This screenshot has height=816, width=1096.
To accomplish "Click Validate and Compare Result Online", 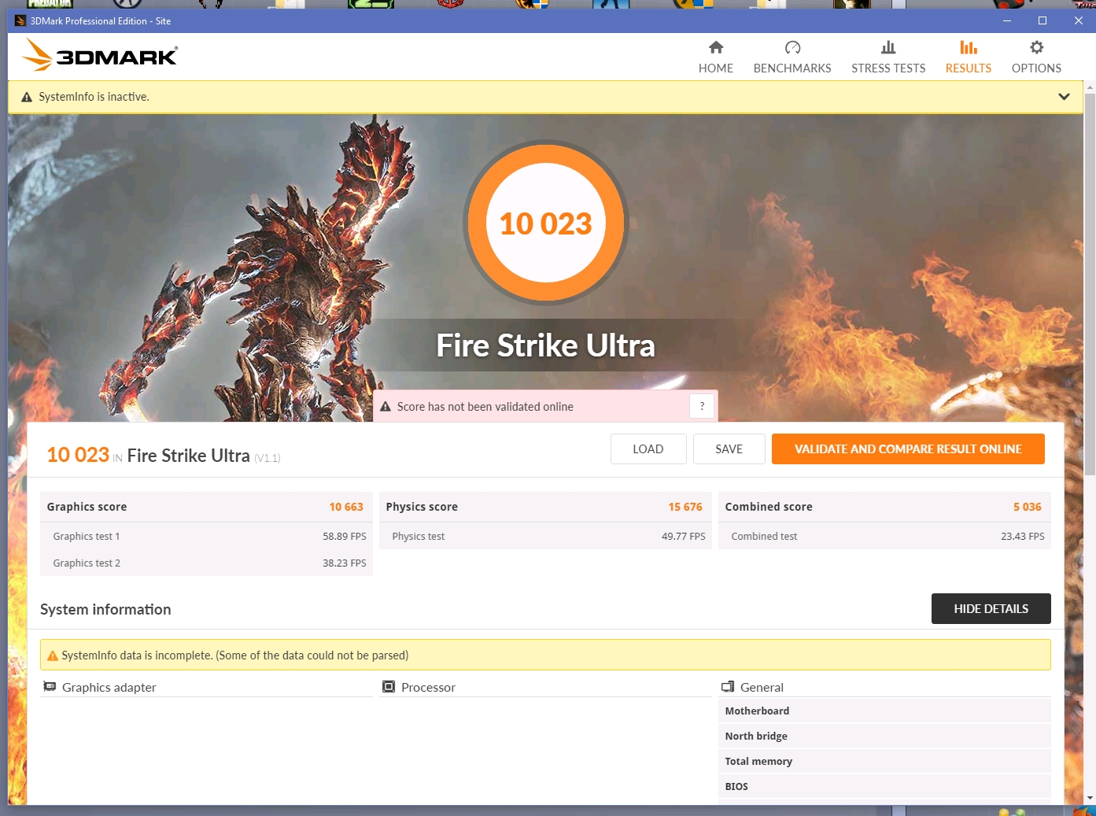I will tap(908, 449).
